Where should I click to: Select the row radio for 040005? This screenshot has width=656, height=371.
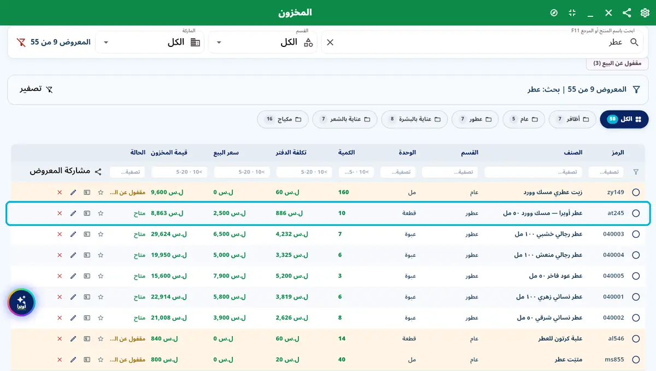click(x=636, y=276)
